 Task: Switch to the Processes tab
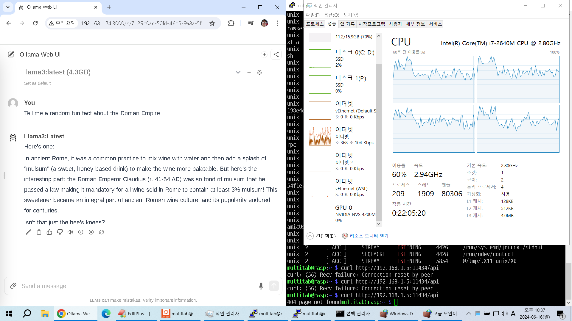coord(315,24)
